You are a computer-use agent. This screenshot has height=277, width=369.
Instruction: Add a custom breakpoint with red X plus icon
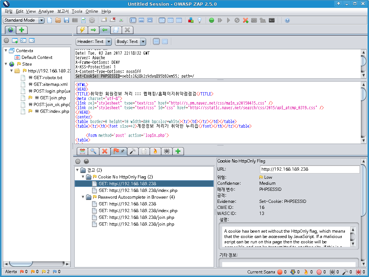point(246,20)
